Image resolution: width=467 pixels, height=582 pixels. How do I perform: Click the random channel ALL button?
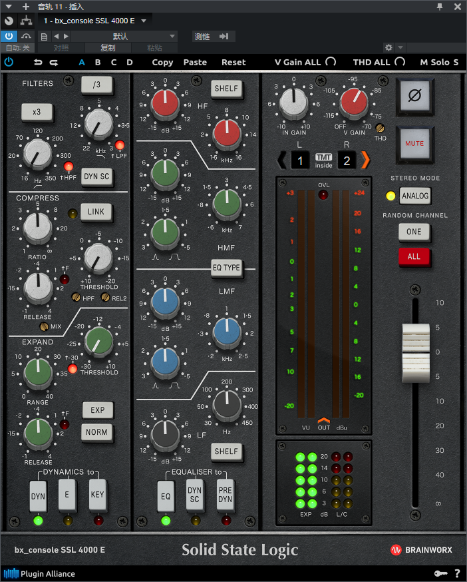(414, 256)
